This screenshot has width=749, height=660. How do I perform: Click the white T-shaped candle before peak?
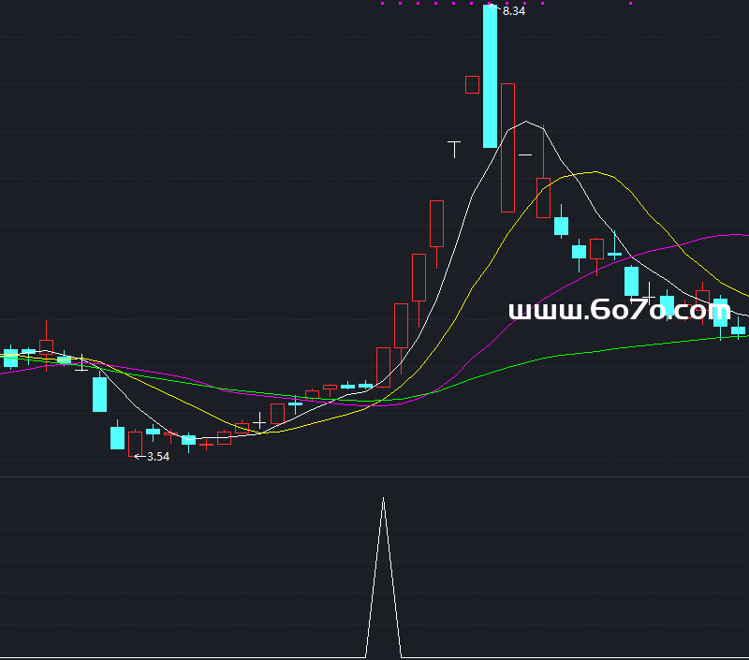(x=454, y=150)
